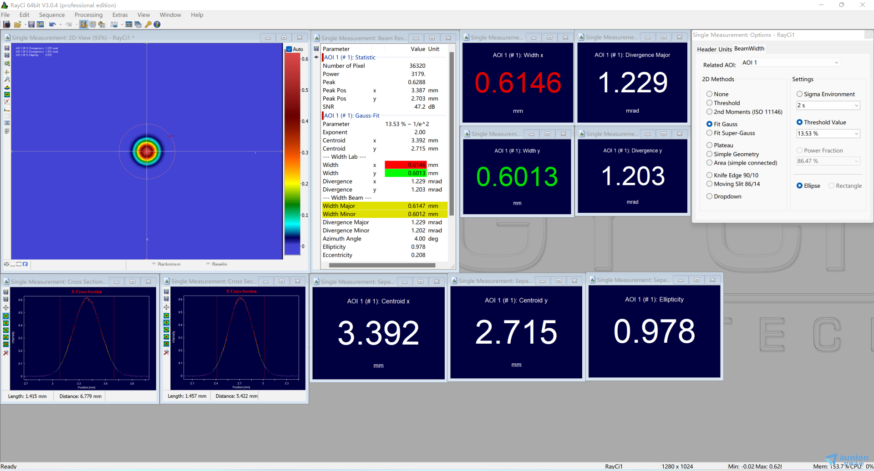Select horizontal cut icon in X Cross Section window
Viewport: 874px width, 471px height.
click(x=6, y=316)
